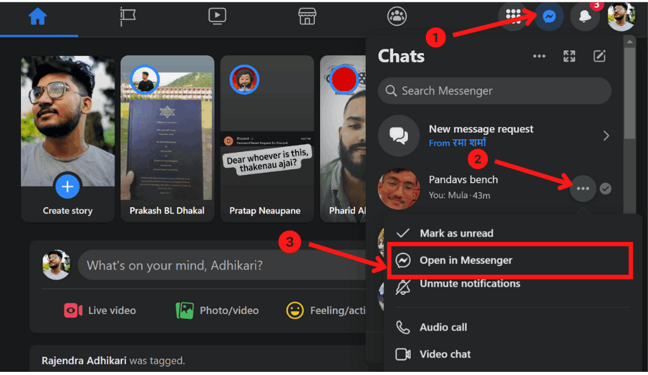Go to Facebook Home tab
This screenshot has height=375, width=648.
coord(37,17)
